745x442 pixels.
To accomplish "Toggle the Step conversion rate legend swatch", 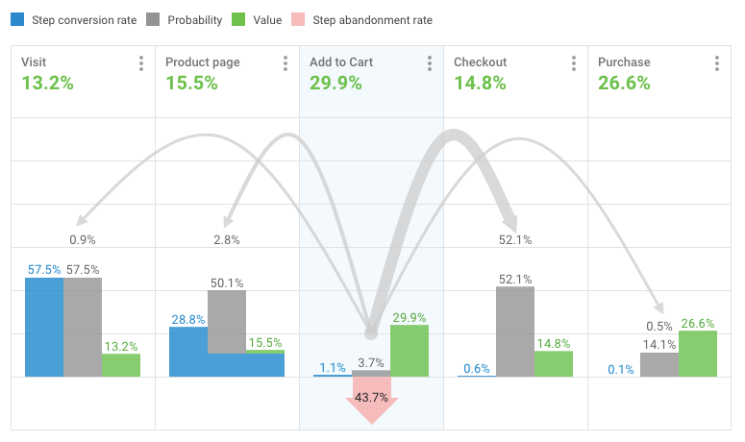I will (x=17, y=19).
